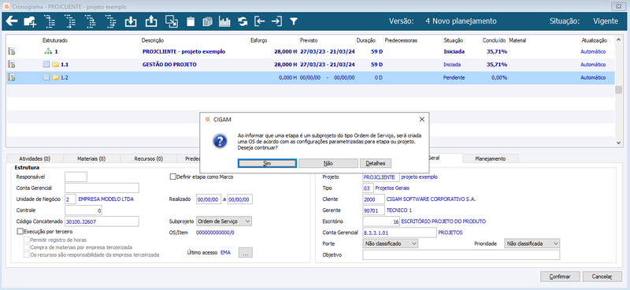Check Compra de materiais por empresa terceirizada
The height and width of the screenshot is (290, 630).
(x=27, y=247)
